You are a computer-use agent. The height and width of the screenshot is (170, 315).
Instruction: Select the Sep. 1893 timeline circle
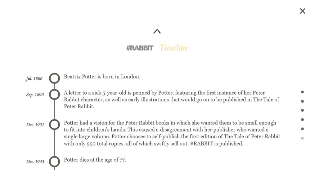click(55, 95)
